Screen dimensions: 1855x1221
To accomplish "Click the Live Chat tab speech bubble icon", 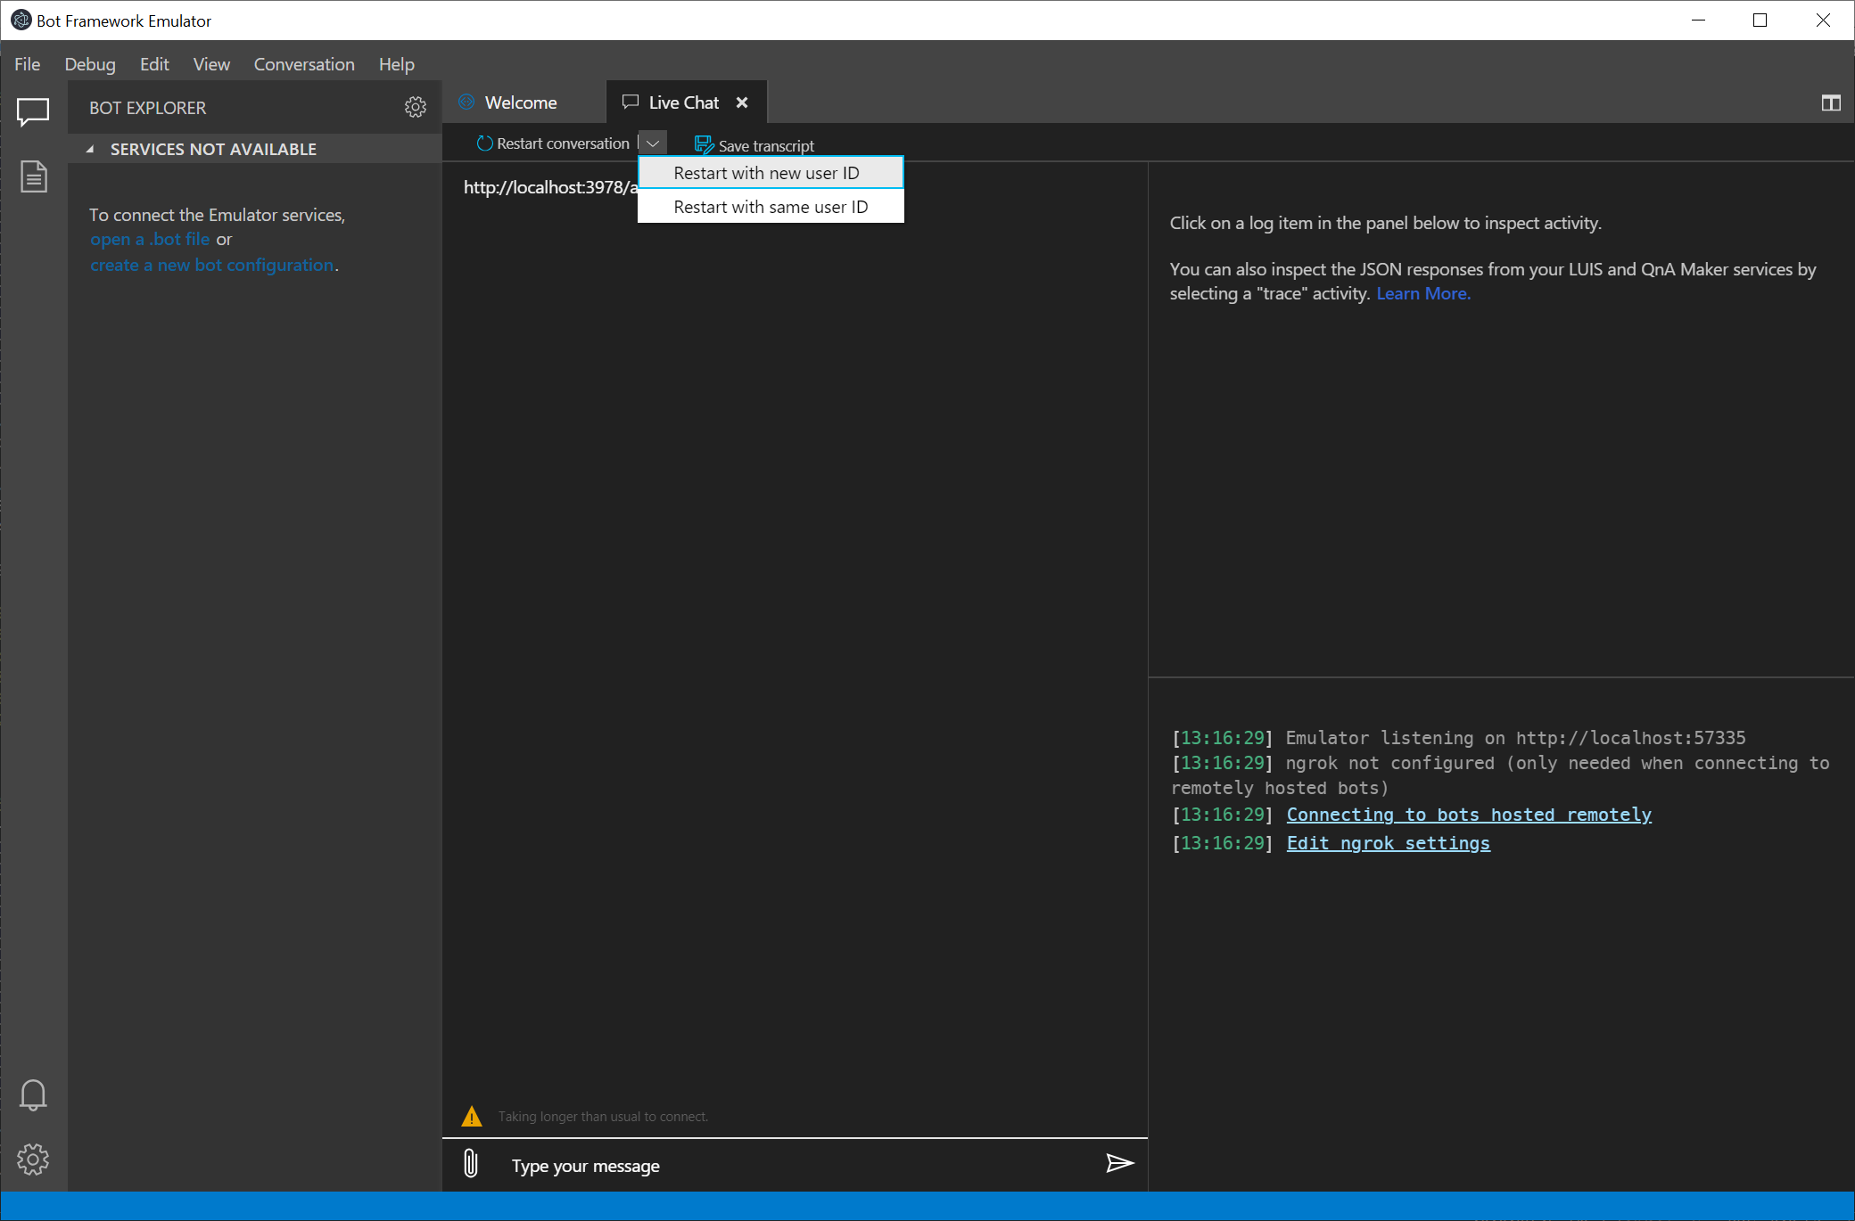I will tap(631, 102).
